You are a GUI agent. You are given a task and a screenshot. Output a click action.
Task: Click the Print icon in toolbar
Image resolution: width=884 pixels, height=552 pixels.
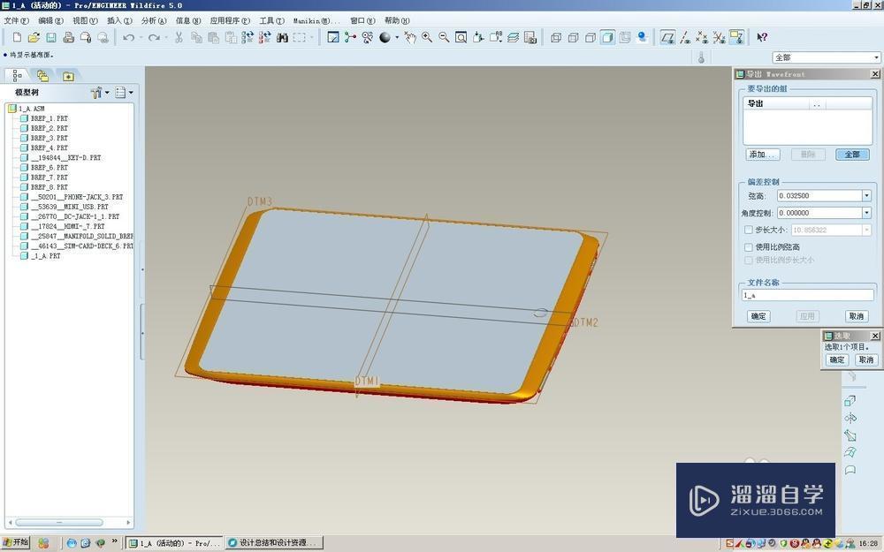68,37
